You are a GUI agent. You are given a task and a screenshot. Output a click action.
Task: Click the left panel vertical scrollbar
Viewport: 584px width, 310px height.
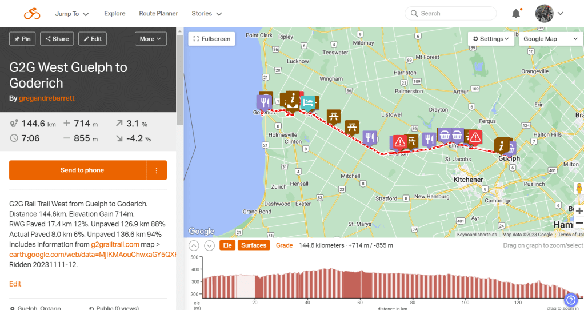180,86
